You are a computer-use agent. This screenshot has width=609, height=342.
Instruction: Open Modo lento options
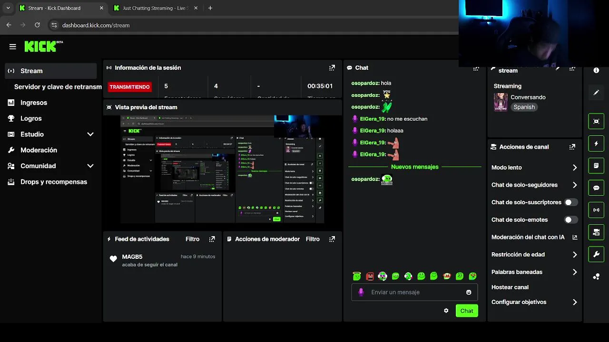click(534, 168)
